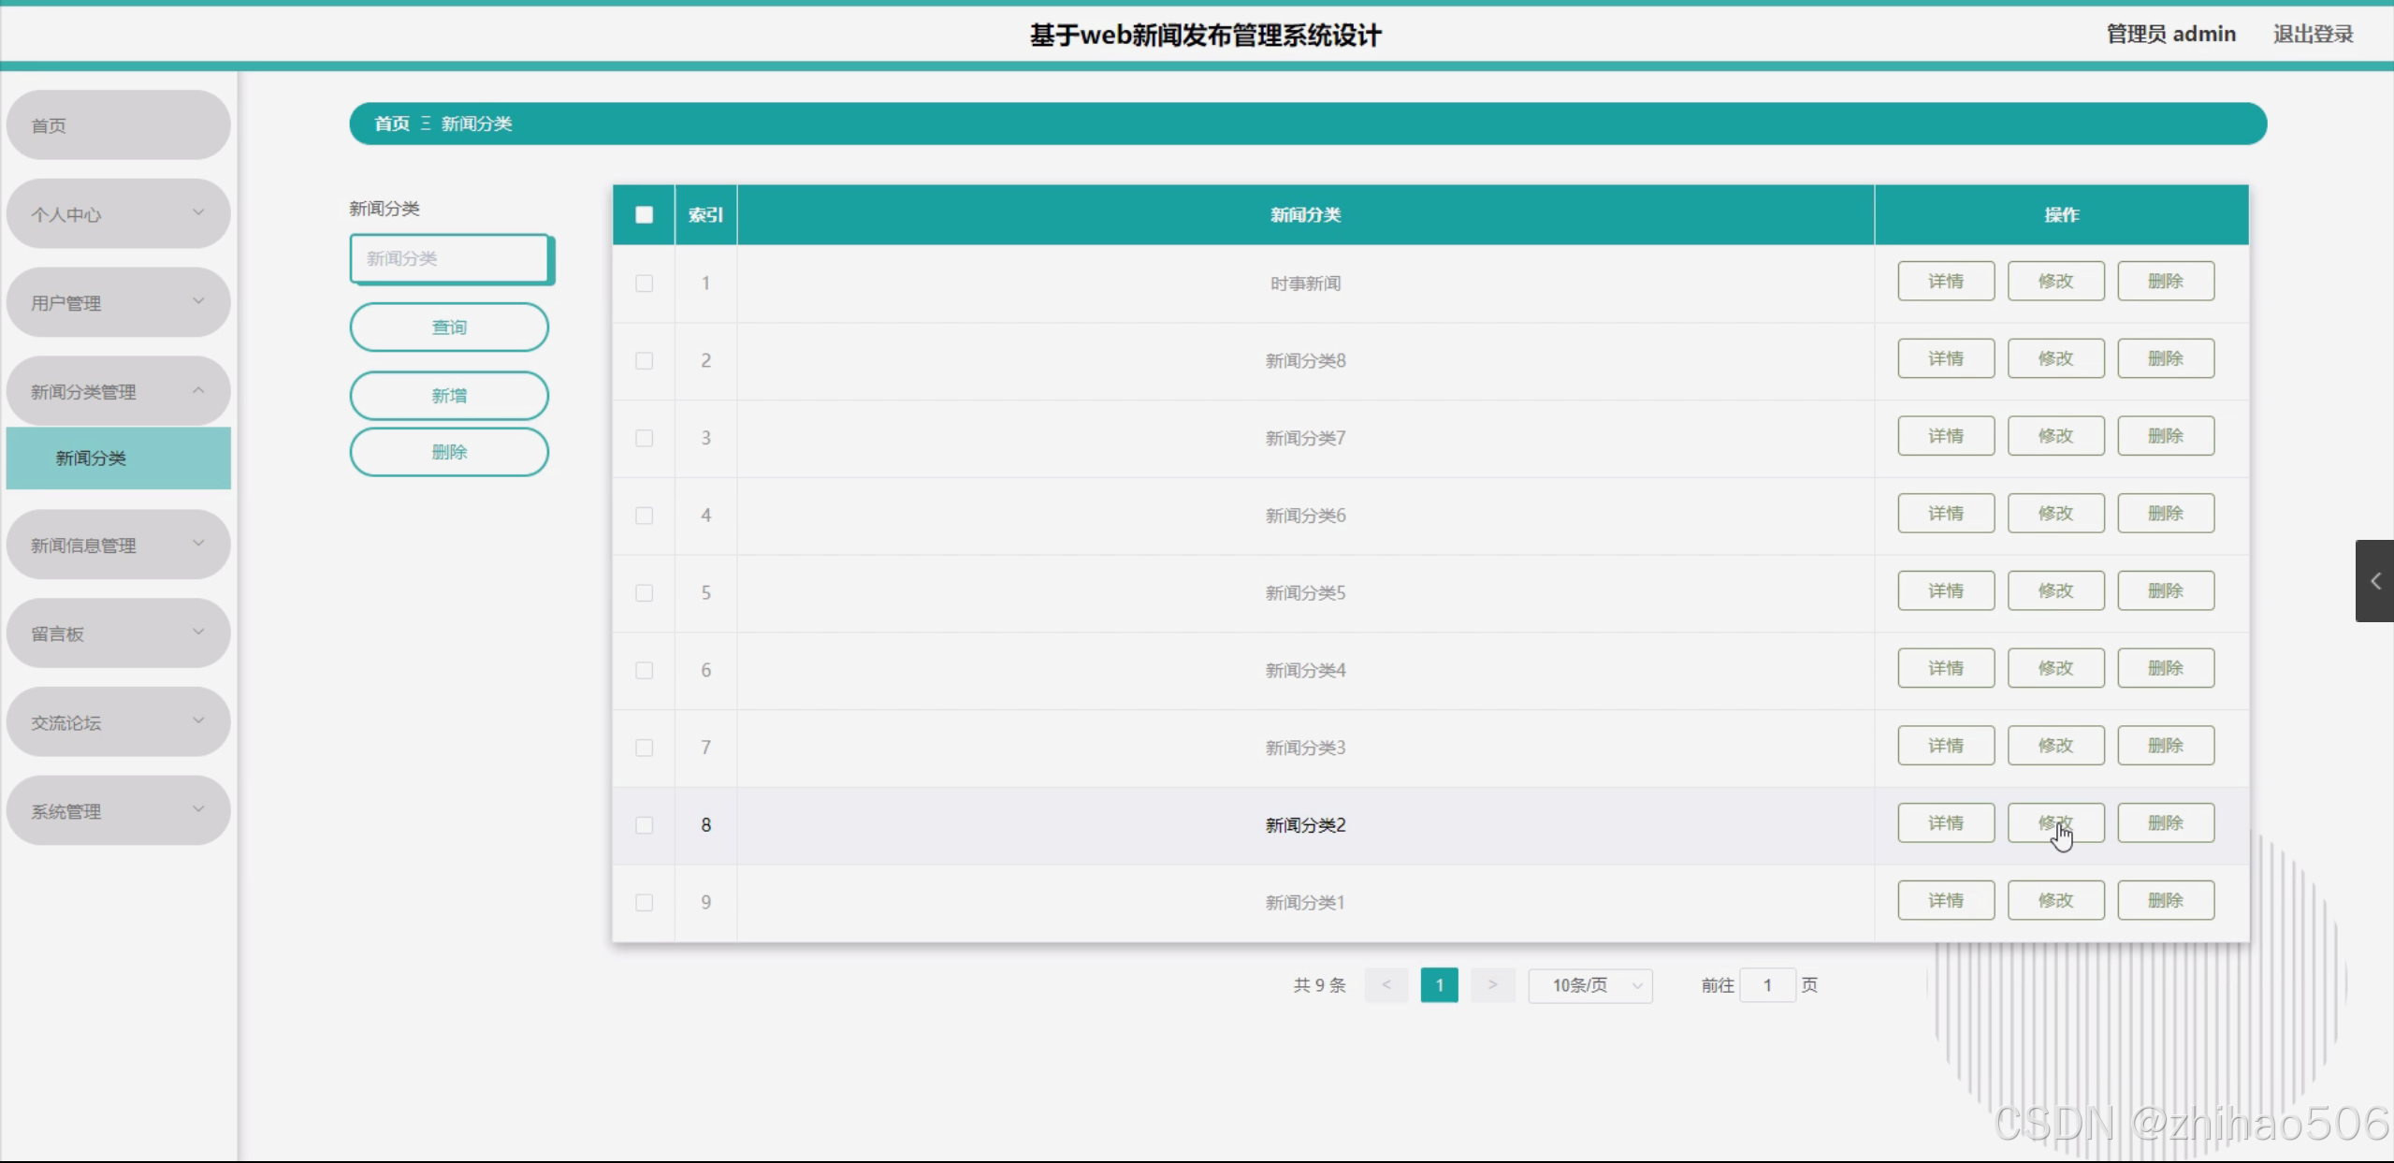Select the 新闻分类 submenu item
This screenshot has width=2394, height=1163.
[118, 458]
